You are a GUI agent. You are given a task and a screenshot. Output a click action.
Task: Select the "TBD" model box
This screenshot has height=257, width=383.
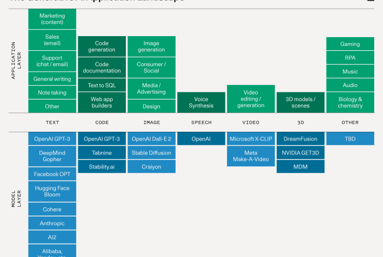350,139
